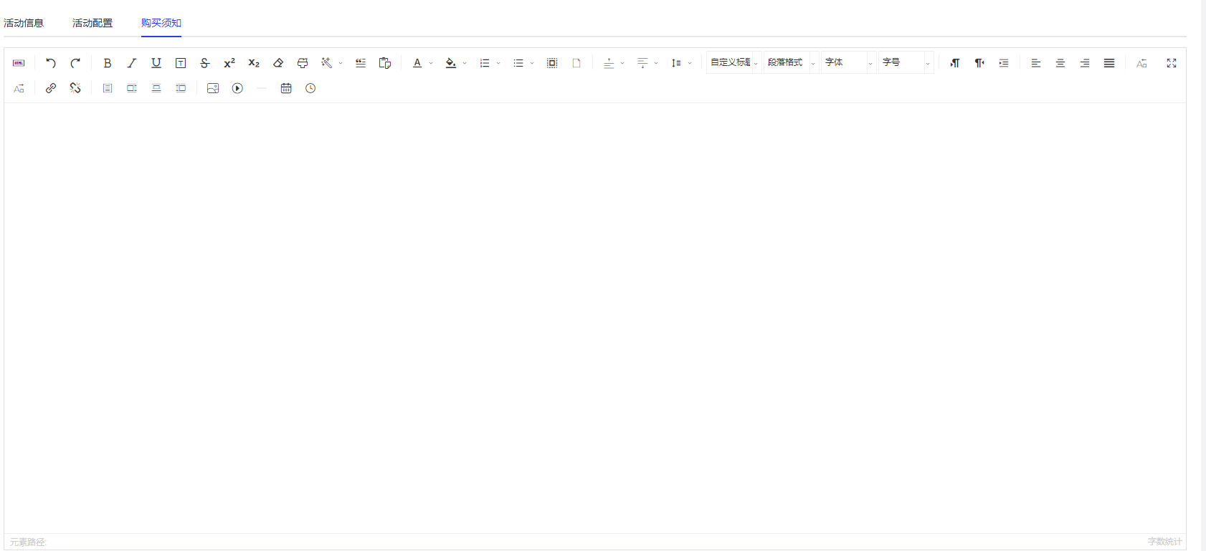The height and width of the screenshot is (551, 1206).
Task: Insert a bulleted list
Action: [x=518, y=63]
